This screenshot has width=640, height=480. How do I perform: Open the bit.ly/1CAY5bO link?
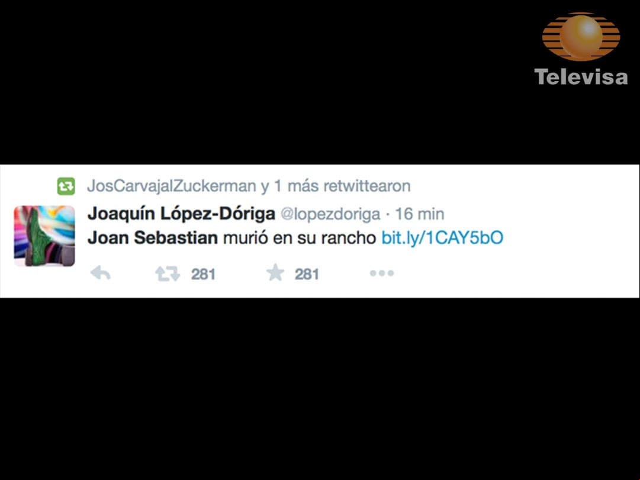point(442,237)
